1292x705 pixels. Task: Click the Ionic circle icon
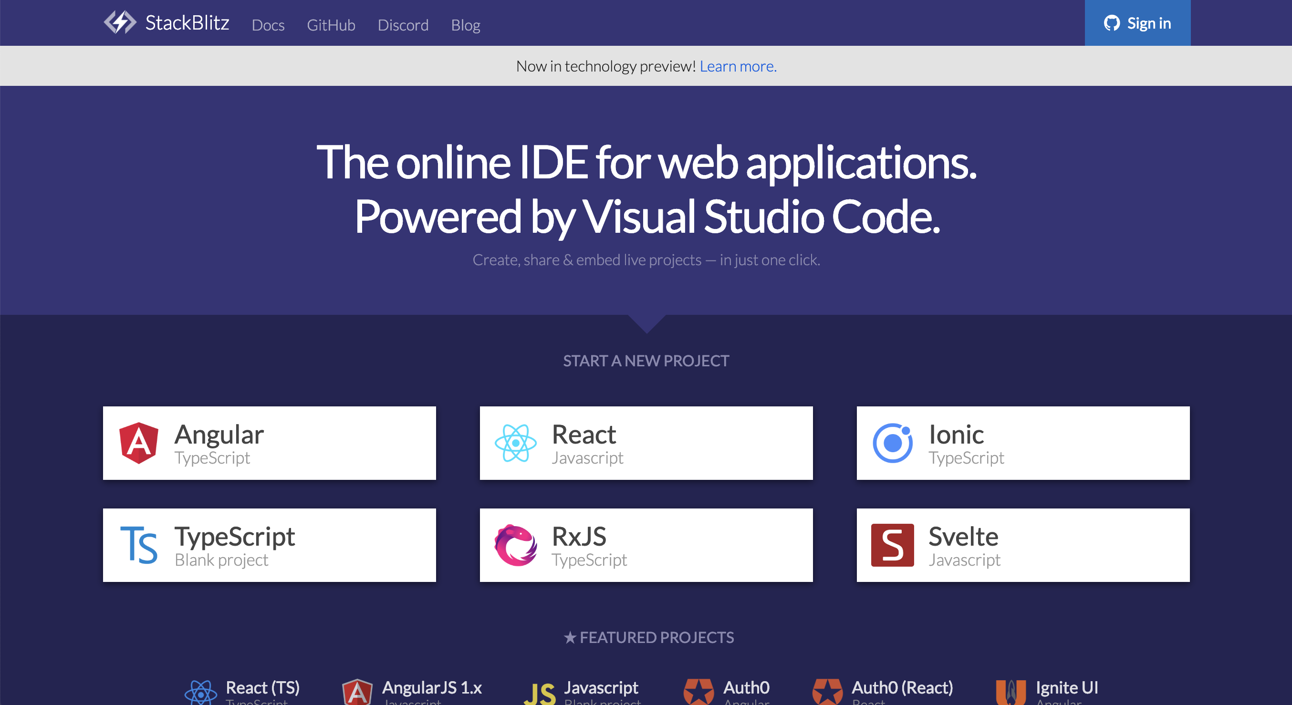893,443
